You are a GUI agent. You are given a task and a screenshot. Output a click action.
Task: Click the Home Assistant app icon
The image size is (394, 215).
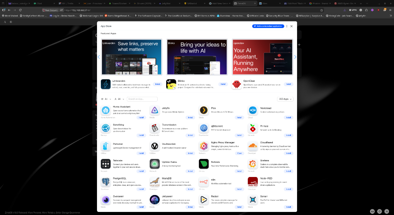point(105,110)
